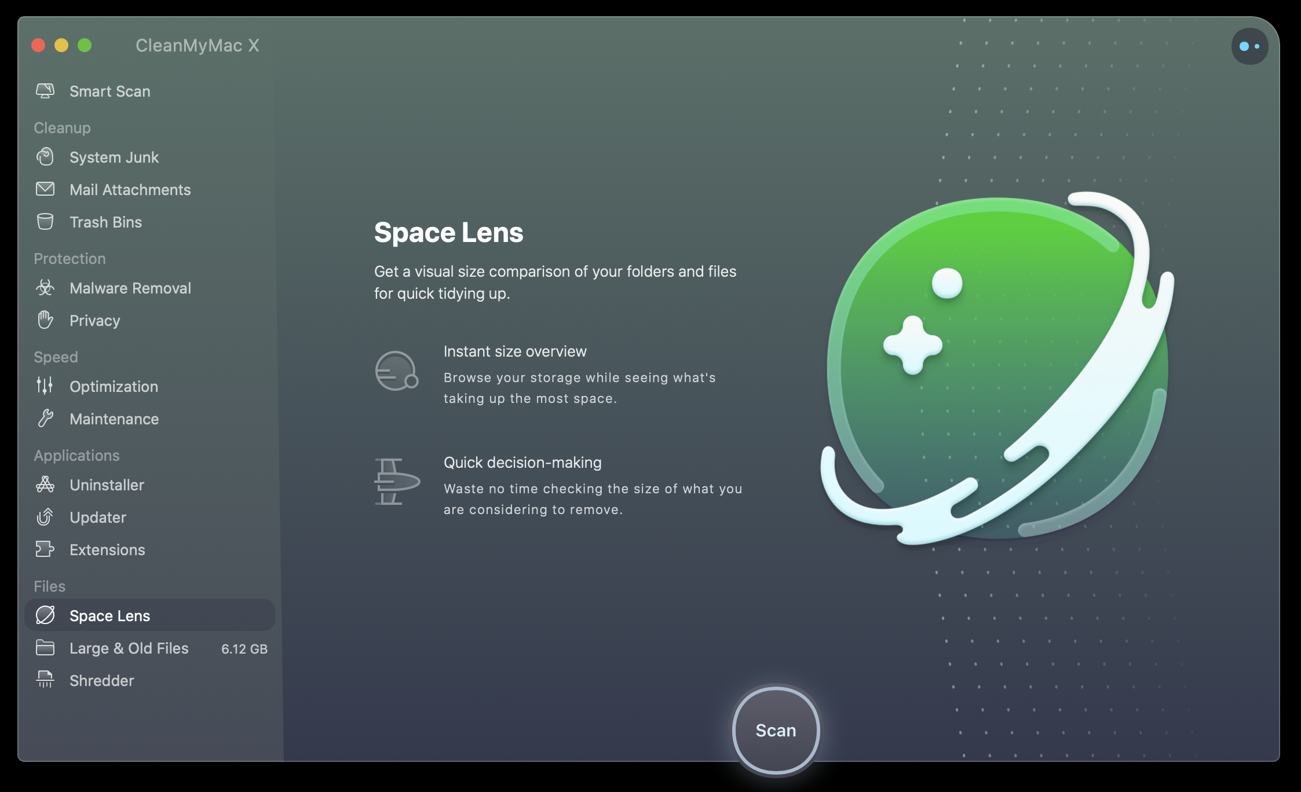Select System Junk cleanup
The width and height of the screenshot is (1301, 792).
click(114, 157)
